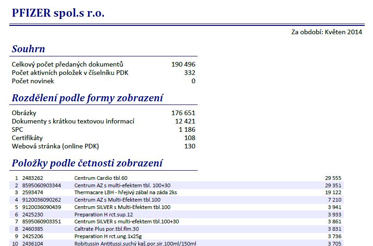Click count 7 210
This screenshot has height=246, width=373.
(x=334, y=200)
